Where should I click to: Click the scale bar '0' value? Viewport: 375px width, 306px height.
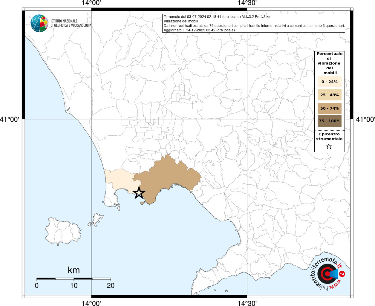pos(37,285)
